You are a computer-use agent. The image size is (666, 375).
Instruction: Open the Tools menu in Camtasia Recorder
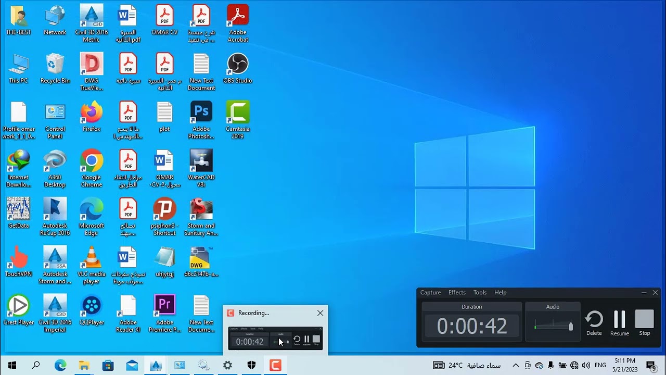480,293
